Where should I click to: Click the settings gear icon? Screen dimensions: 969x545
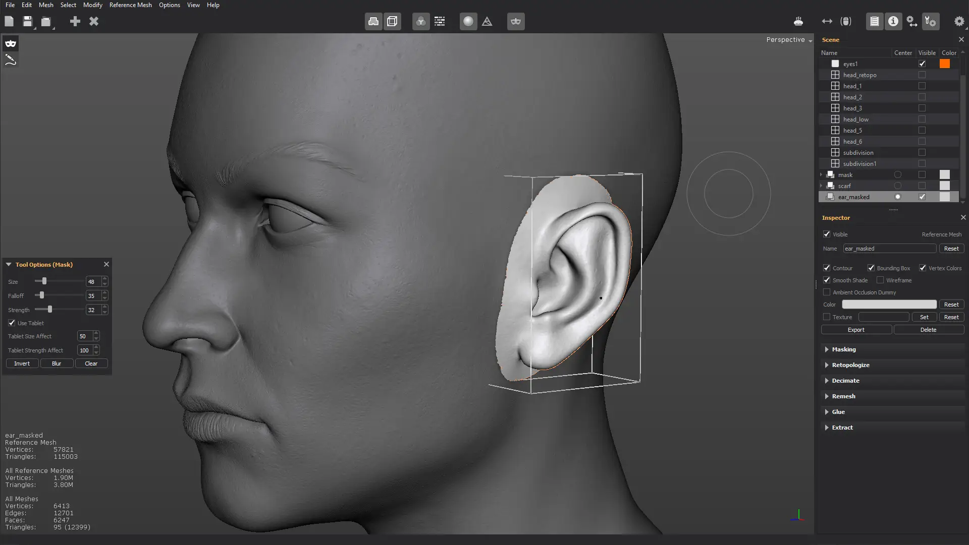(959, 22)
